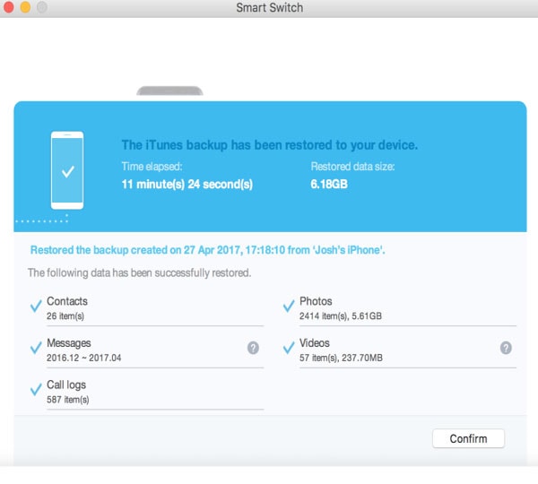Click the checkmark next to Contacts
This screenshot has height=484, width=538.
(36, 305)
